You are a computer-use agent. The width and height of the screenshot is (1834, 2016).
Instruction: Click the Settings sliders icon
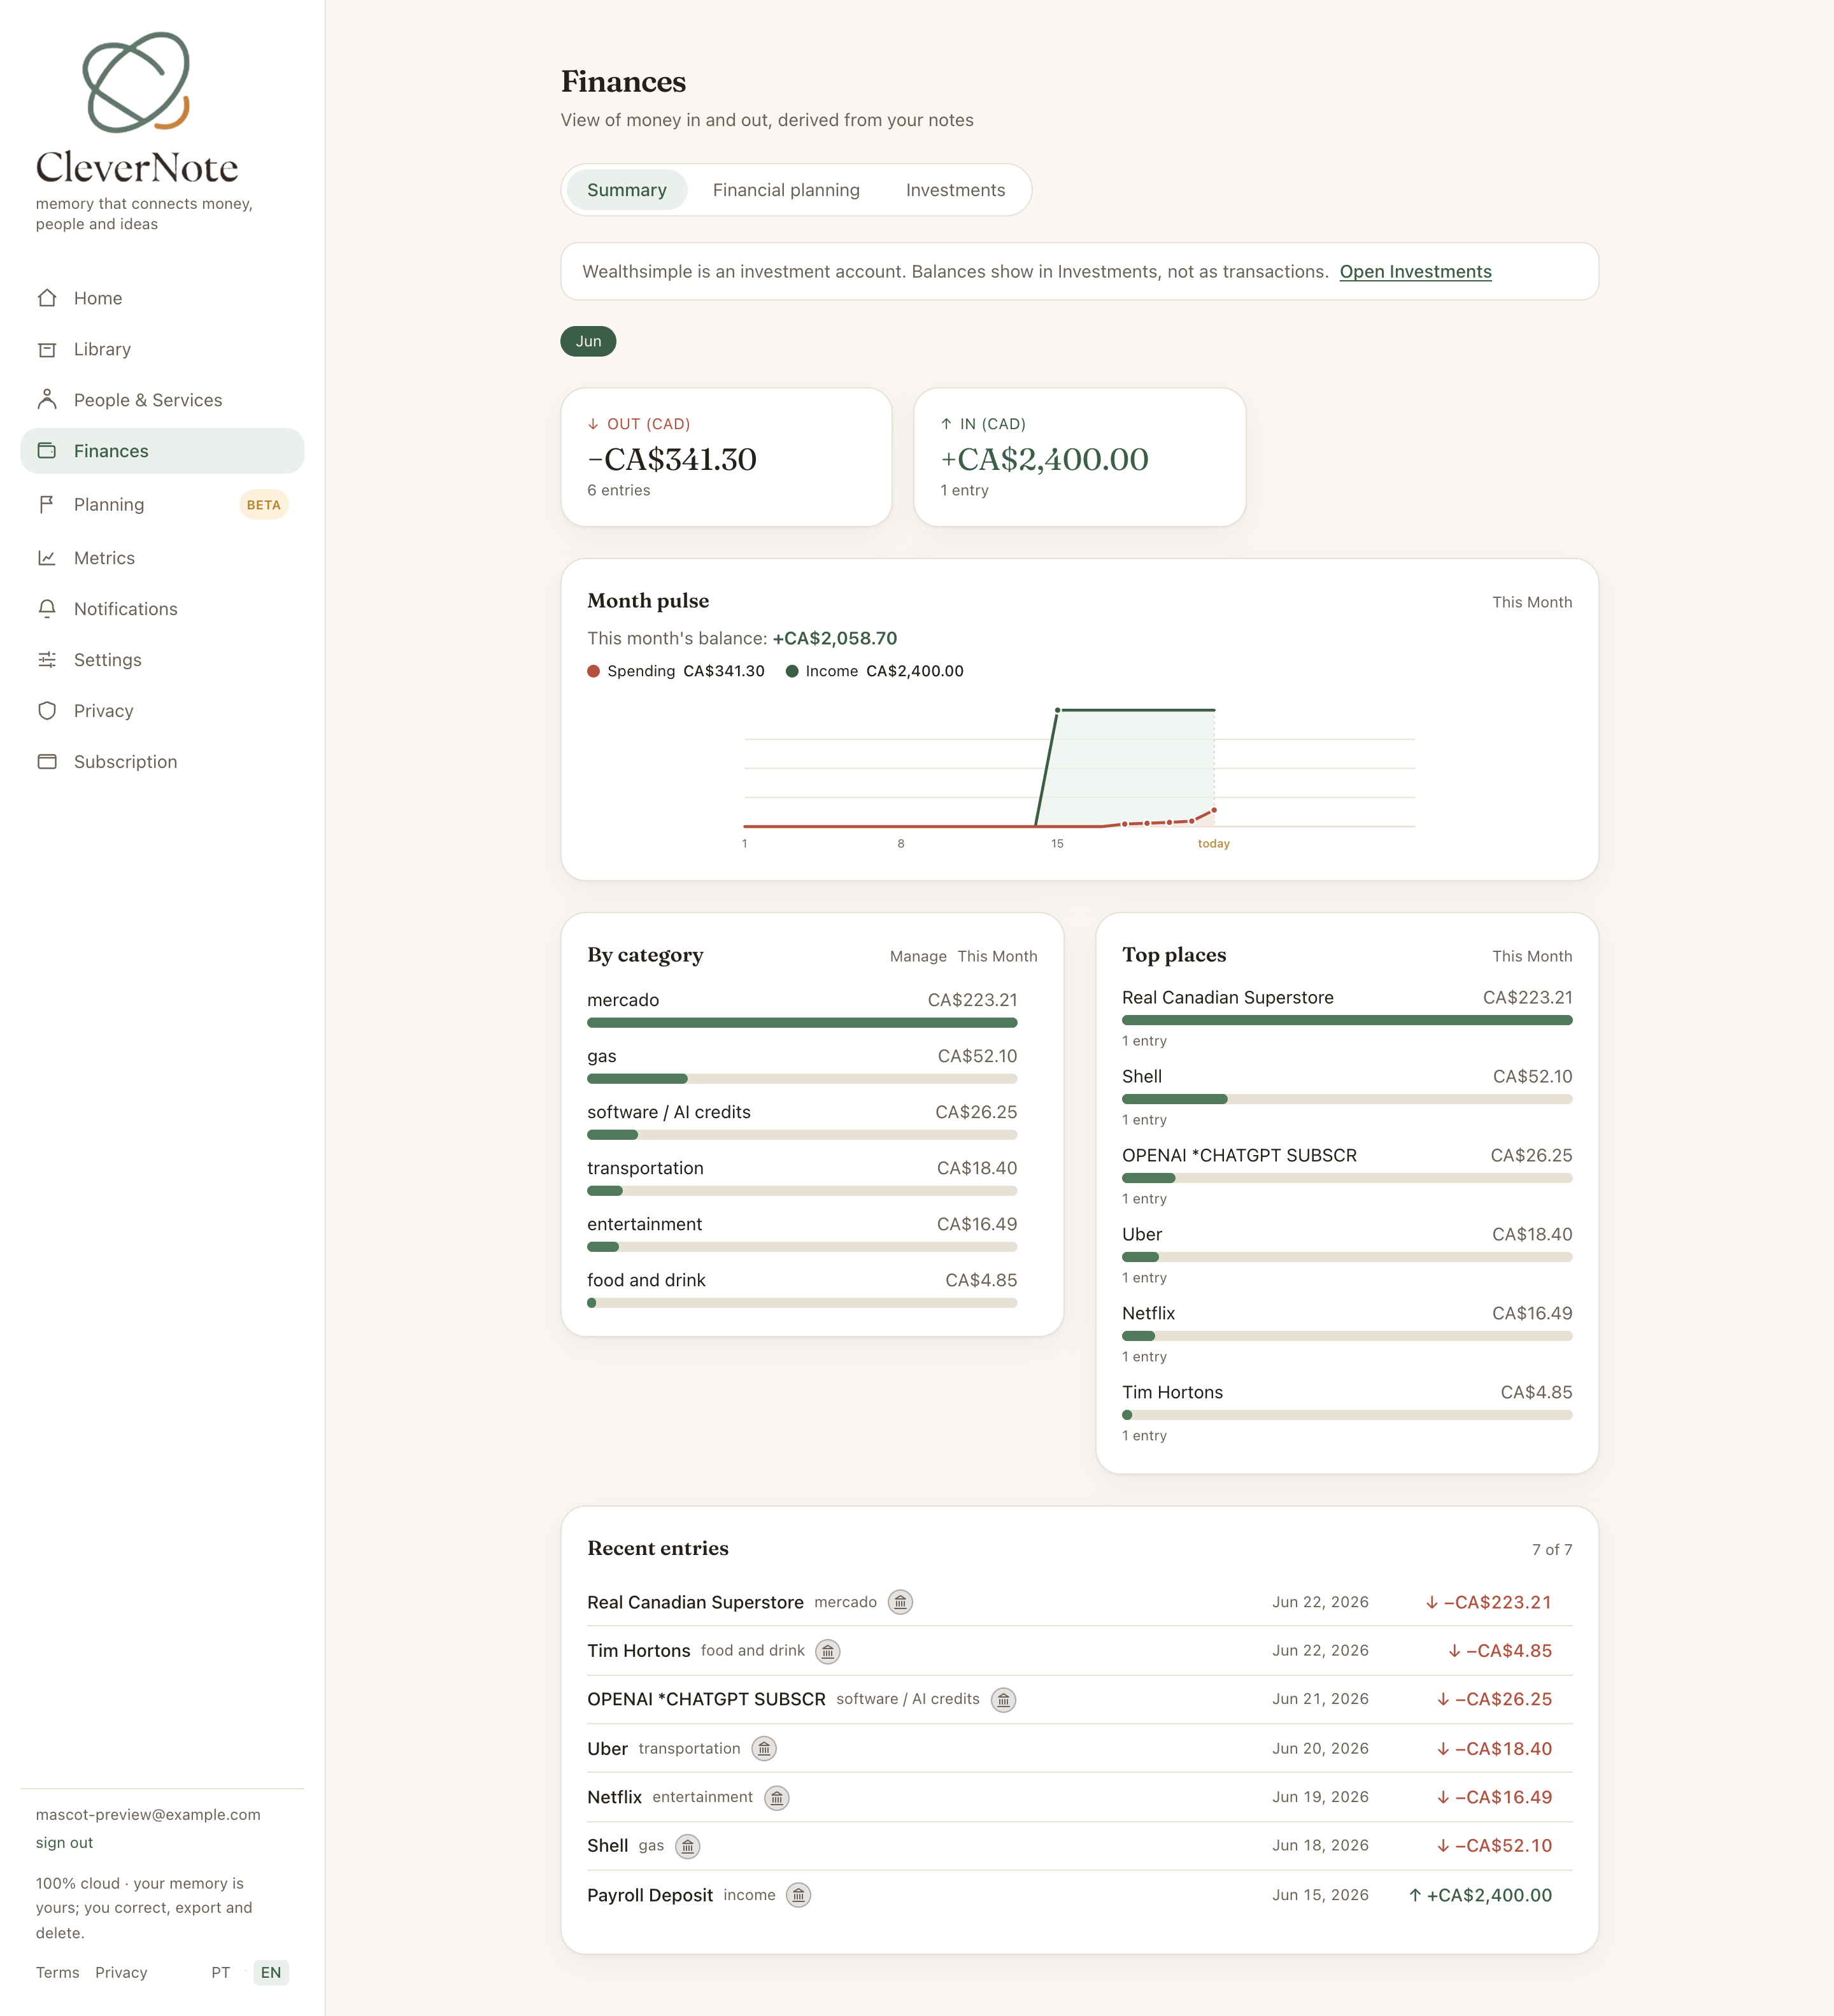pos(47,660)
